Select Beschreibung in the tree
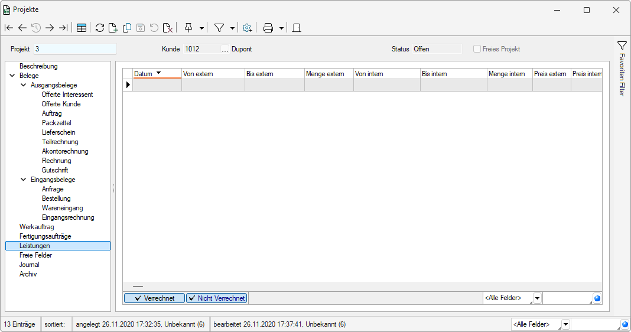The image size is (631, 332). click(38, 66)
